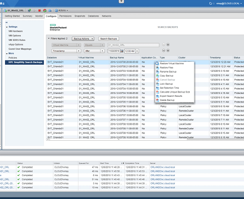
Task: Open the user account dropdown at top right
Action: pos(229,3)
